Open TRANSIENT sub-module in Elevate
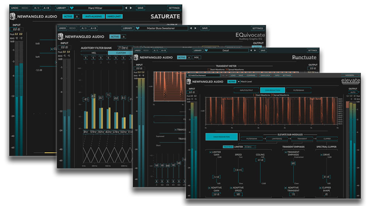Image resolution: width=369 pixels, height=206 pixels. click(302, 139)
